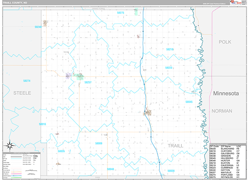Click the 58257 ZIP label on map
The image size is (249, 180).
click(x=88, y=82)
